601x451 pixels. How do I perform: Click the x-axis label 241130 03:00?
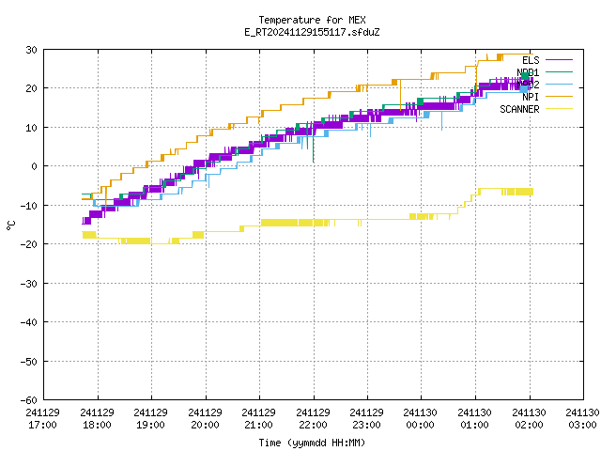pos(582,419)
